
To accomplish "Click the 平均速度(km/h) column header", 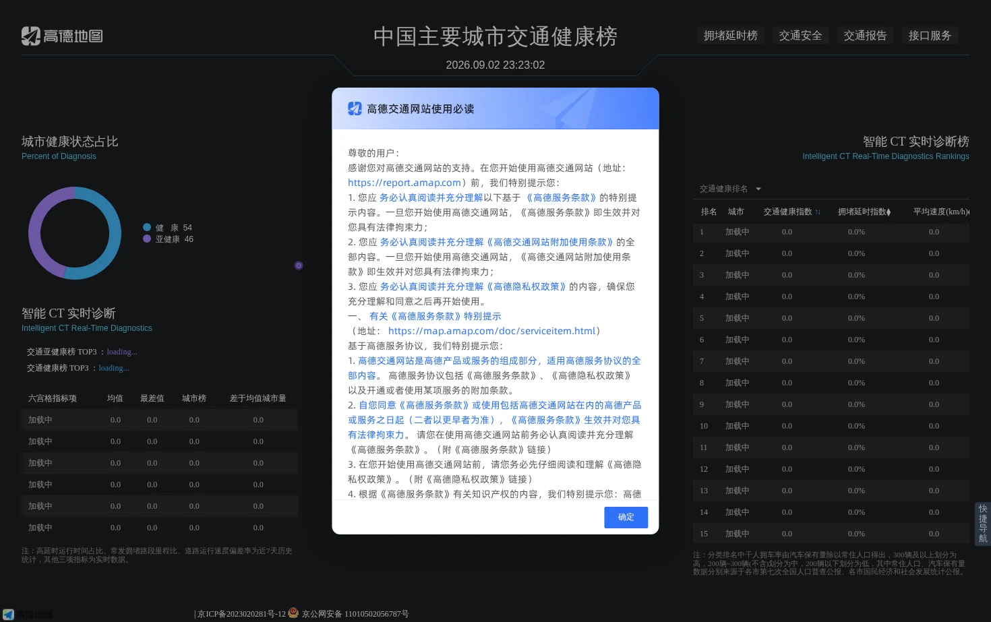I will point(941,212).
